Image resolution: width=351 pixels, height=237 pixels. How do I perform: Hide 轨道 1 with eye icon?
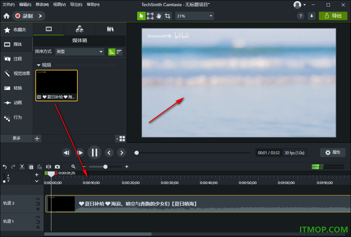(38, 217)
